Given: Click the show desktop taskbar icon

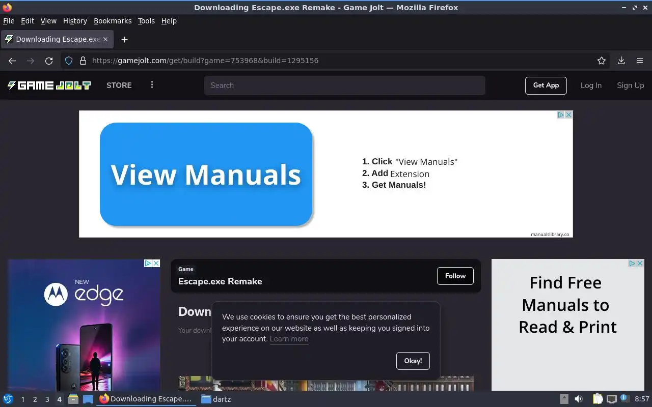Looking at the screenshot, I should pos(88,399).
